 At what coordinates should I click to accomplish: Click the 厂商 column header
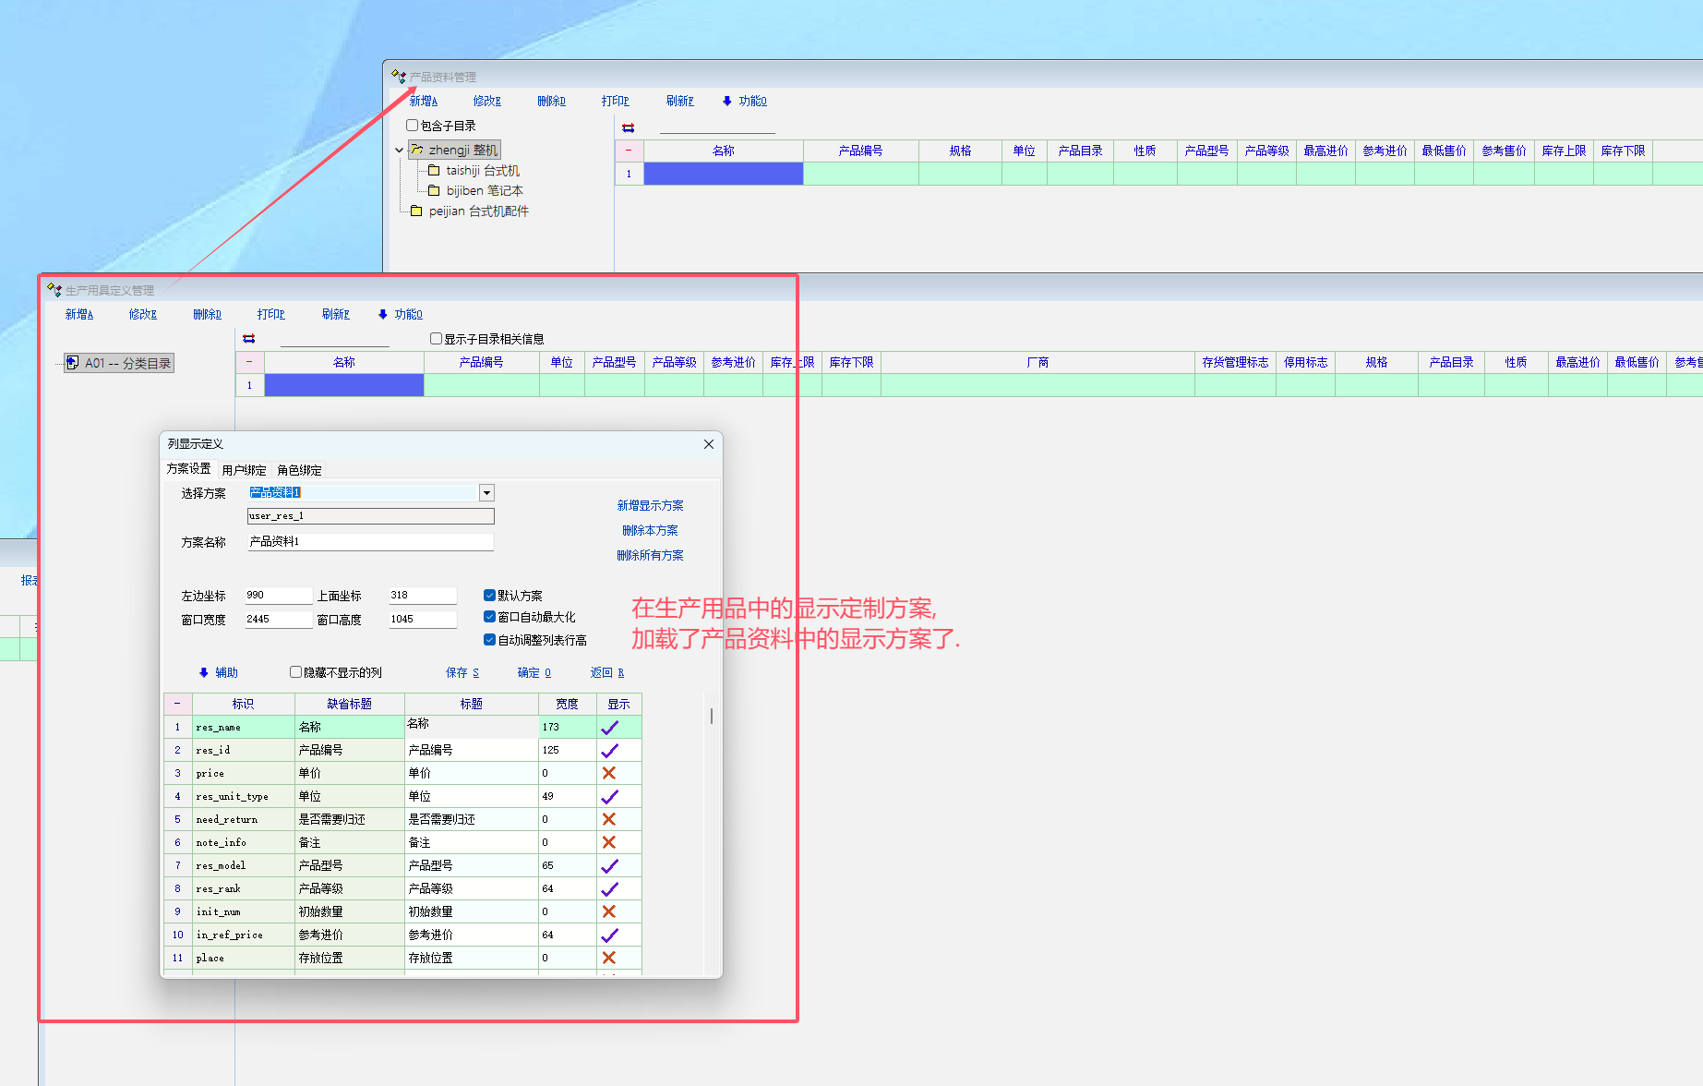pyautogui.click(x=1037, y=362)
